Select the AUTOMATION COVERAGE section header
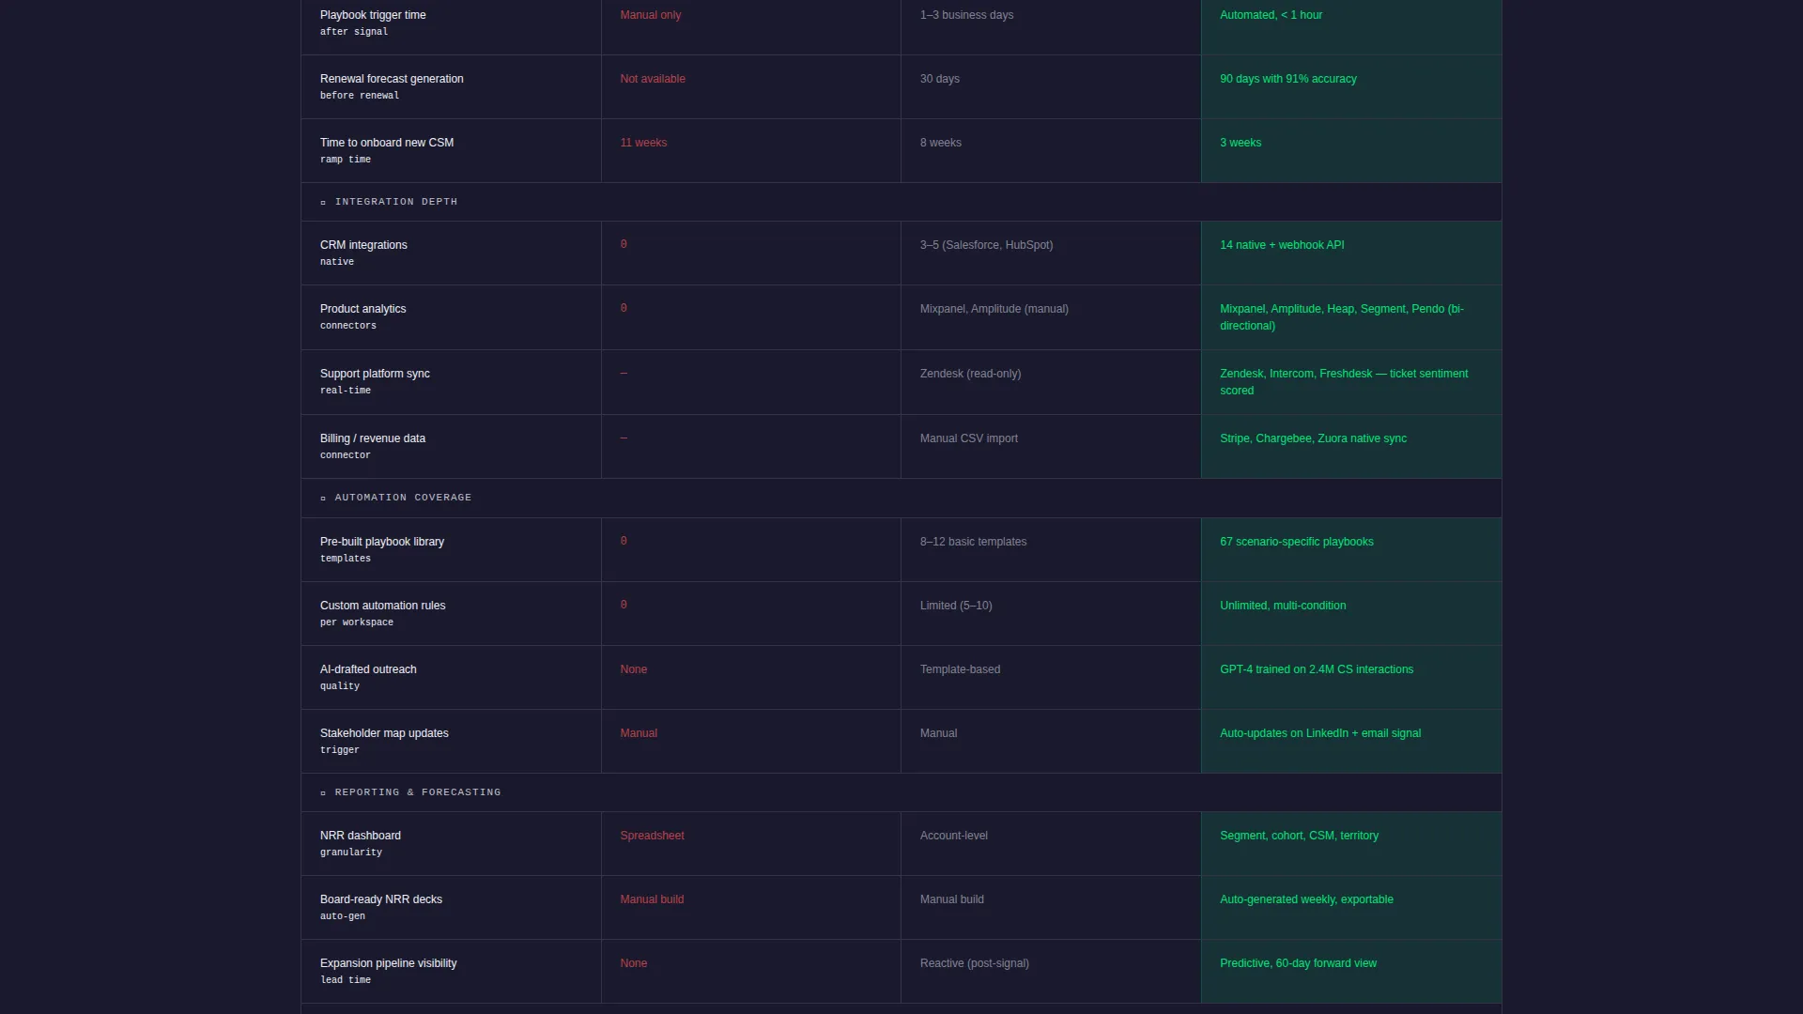 (x=901, y=498)
